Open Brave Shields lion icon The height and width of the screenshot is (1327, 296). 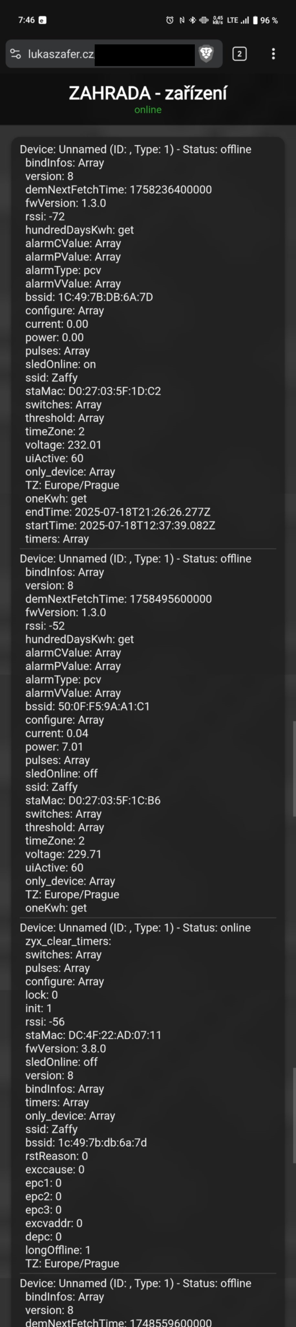pyautogui.click(x=206, y=53)
